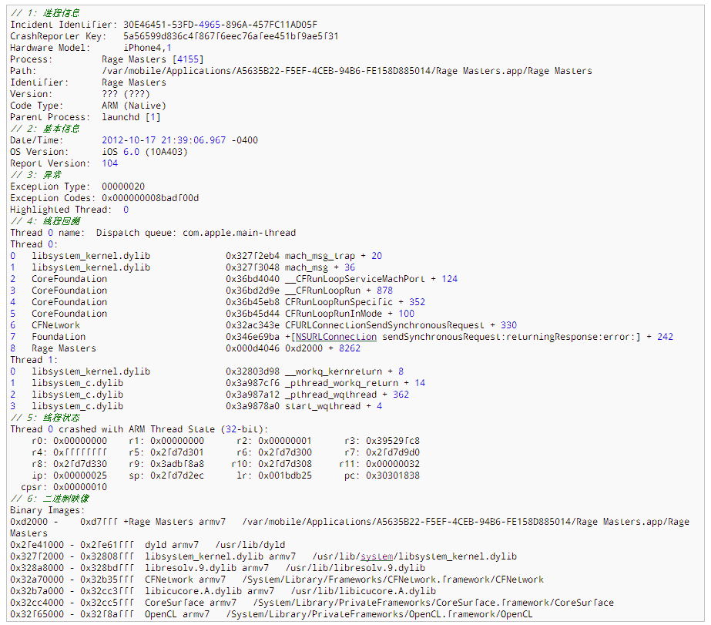
Task: Click CFRunLoopRunSpecific + 352 frame
Action: (x=355, y=302)
